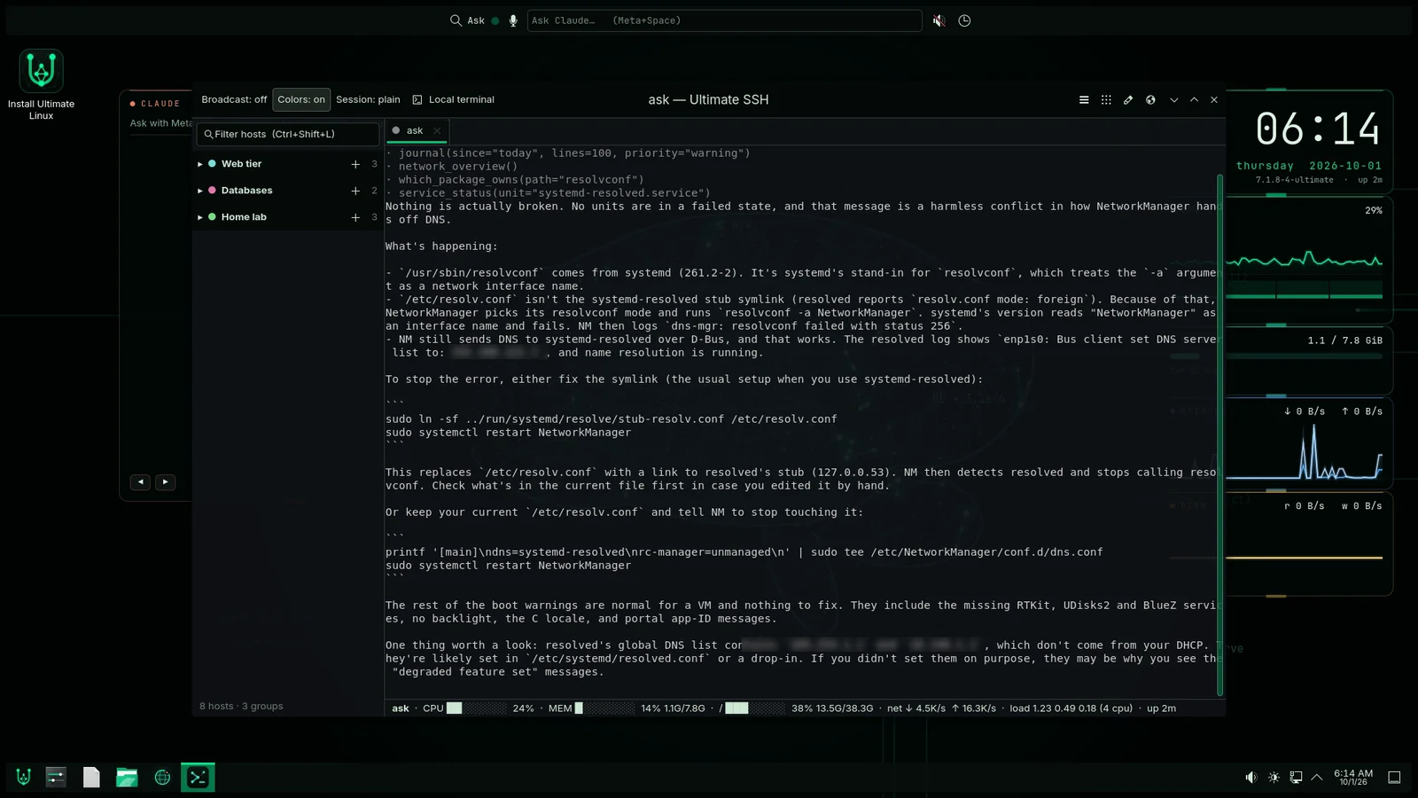Click the Filter hosts search field
The width and height of the screenshot is (1418, 798).
pyautogui.click(x=288, y=135)
